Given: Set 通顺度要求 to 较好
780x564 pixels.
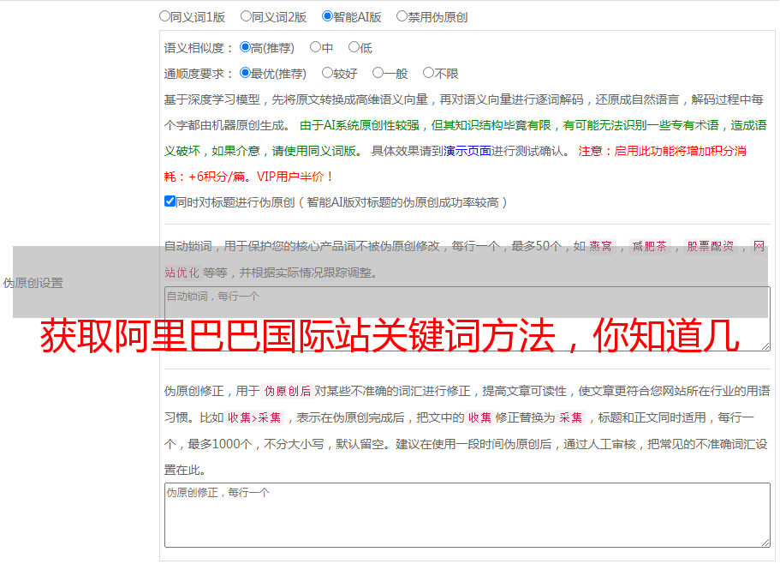Looking at the screenshot, I should (327, 73).
